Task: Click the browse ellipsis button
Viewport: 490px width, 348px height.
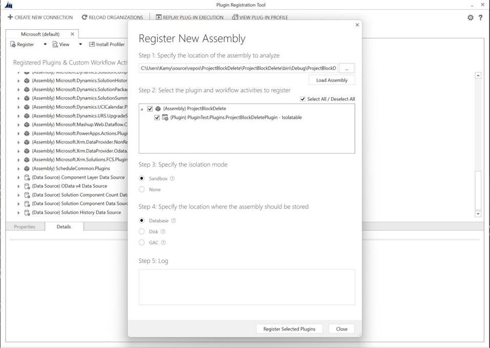Action: coord(347,68)
